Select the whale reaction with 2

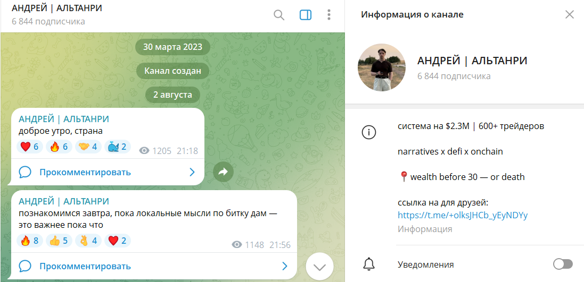click(117, 147)
